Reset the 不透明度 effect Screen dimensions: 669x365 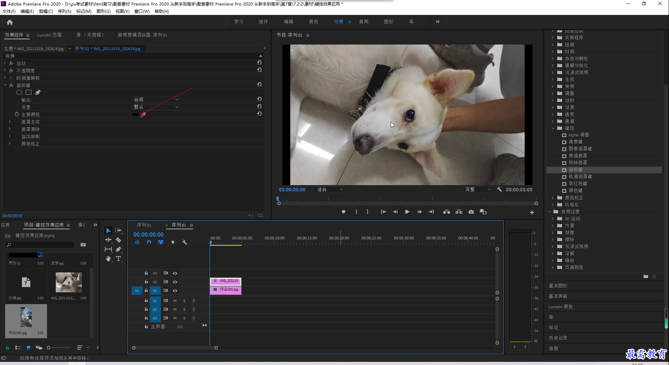[259, 70]
